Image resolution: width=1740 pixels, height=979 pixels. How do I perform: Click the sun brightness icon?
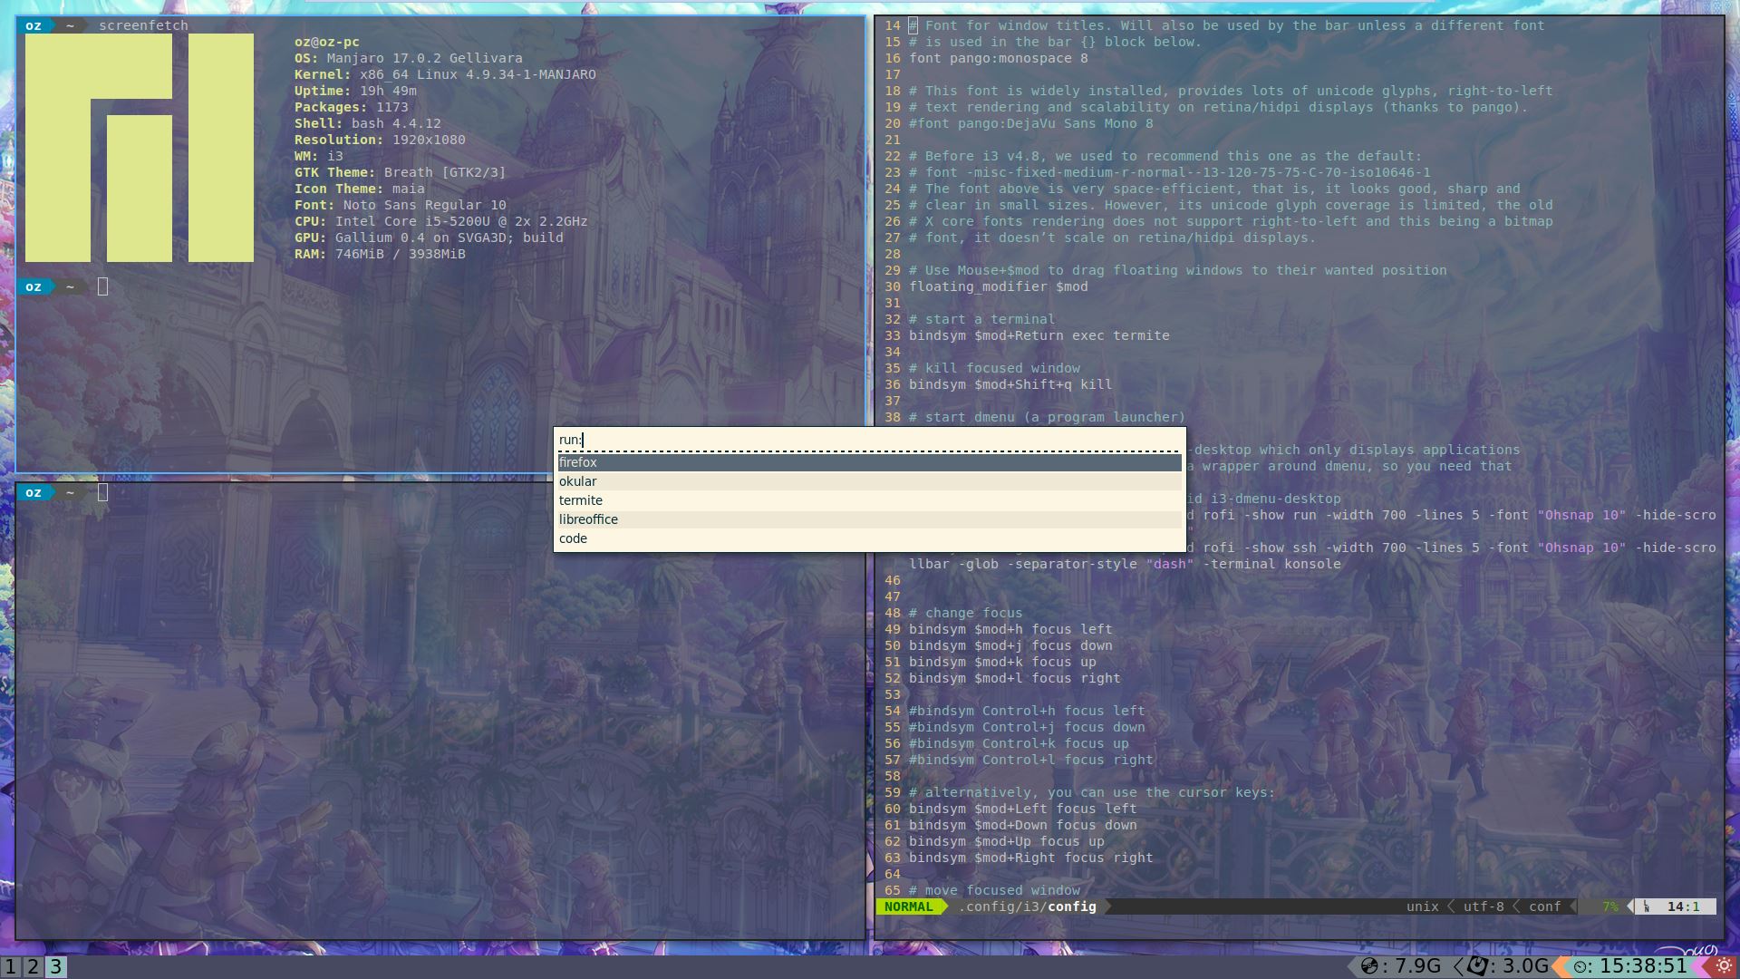[1724, 966]
